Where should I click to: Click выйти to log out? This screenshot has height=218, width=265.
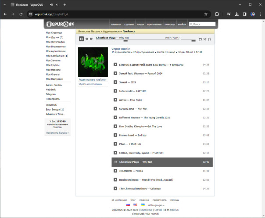click(x=182, y=24)
